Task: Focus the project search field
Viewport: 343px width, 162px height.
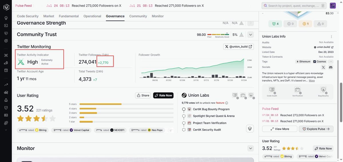Action: (x=294, y=6)
